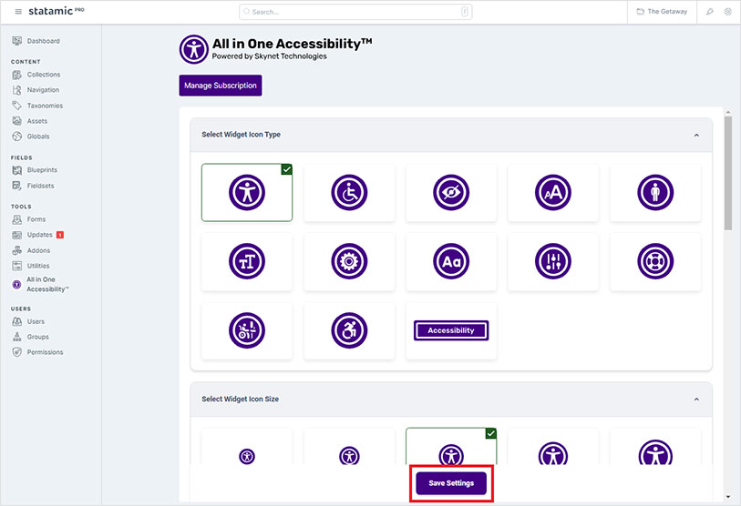Choose the second smallest widget icon size
The height and width of the screenshot is (506, 741).
coord(349,447)
